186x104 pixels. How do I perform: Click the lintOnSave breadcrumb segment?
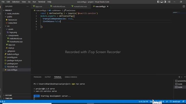pos(71,10)
